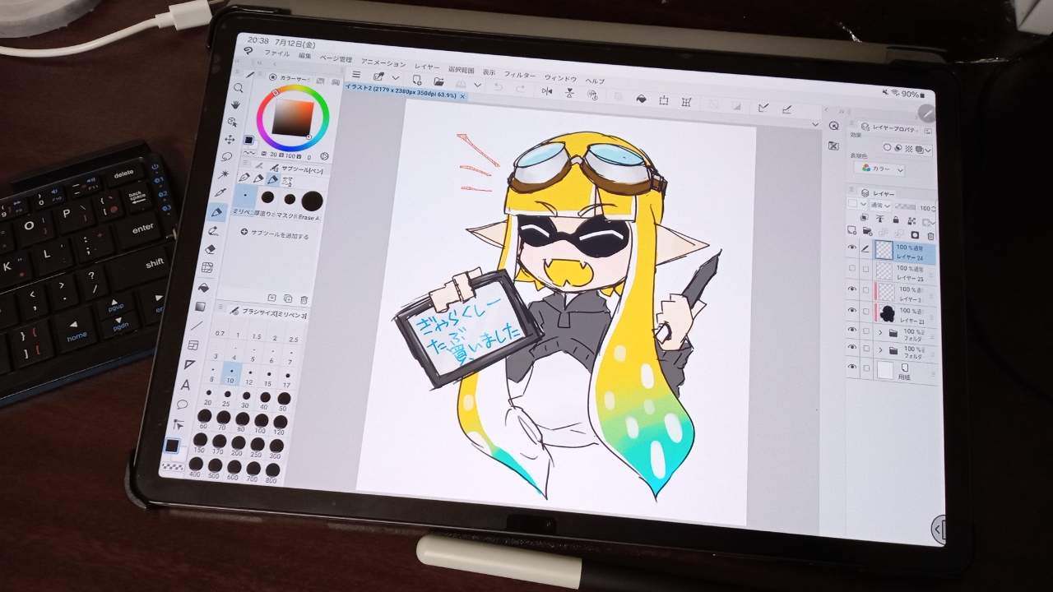Click the flip horizontal icon in command bar
Image resolution: width=1053 pixels, height=592 pixels.
(547, 91)
